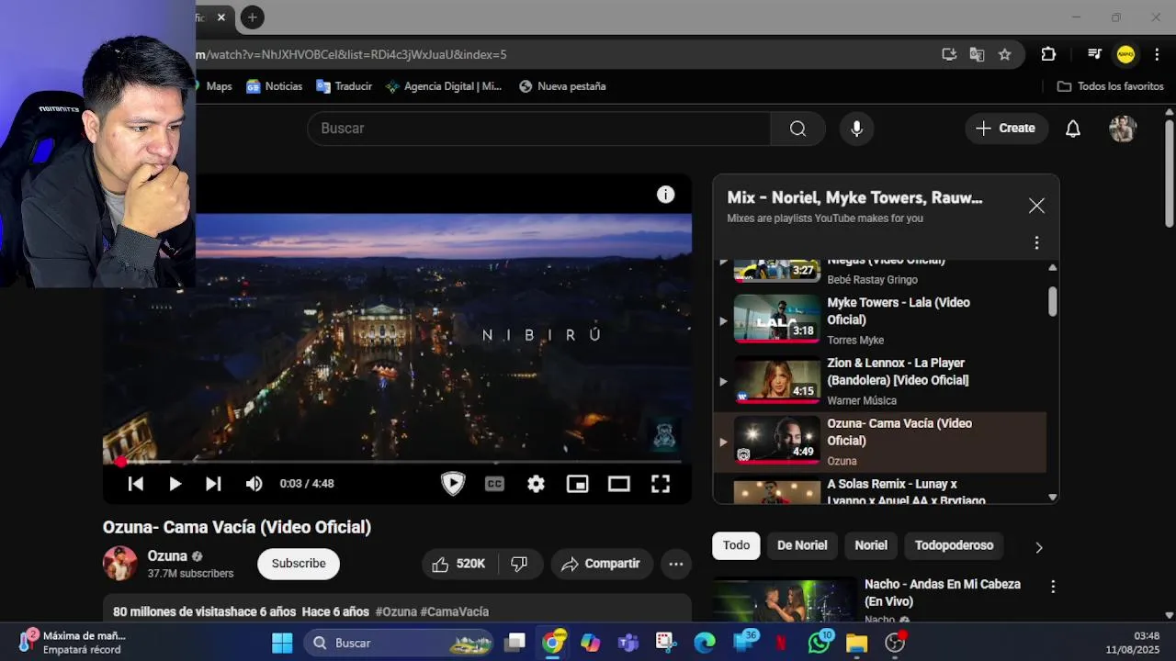Enter fullscreen mode

click(661, 484)
